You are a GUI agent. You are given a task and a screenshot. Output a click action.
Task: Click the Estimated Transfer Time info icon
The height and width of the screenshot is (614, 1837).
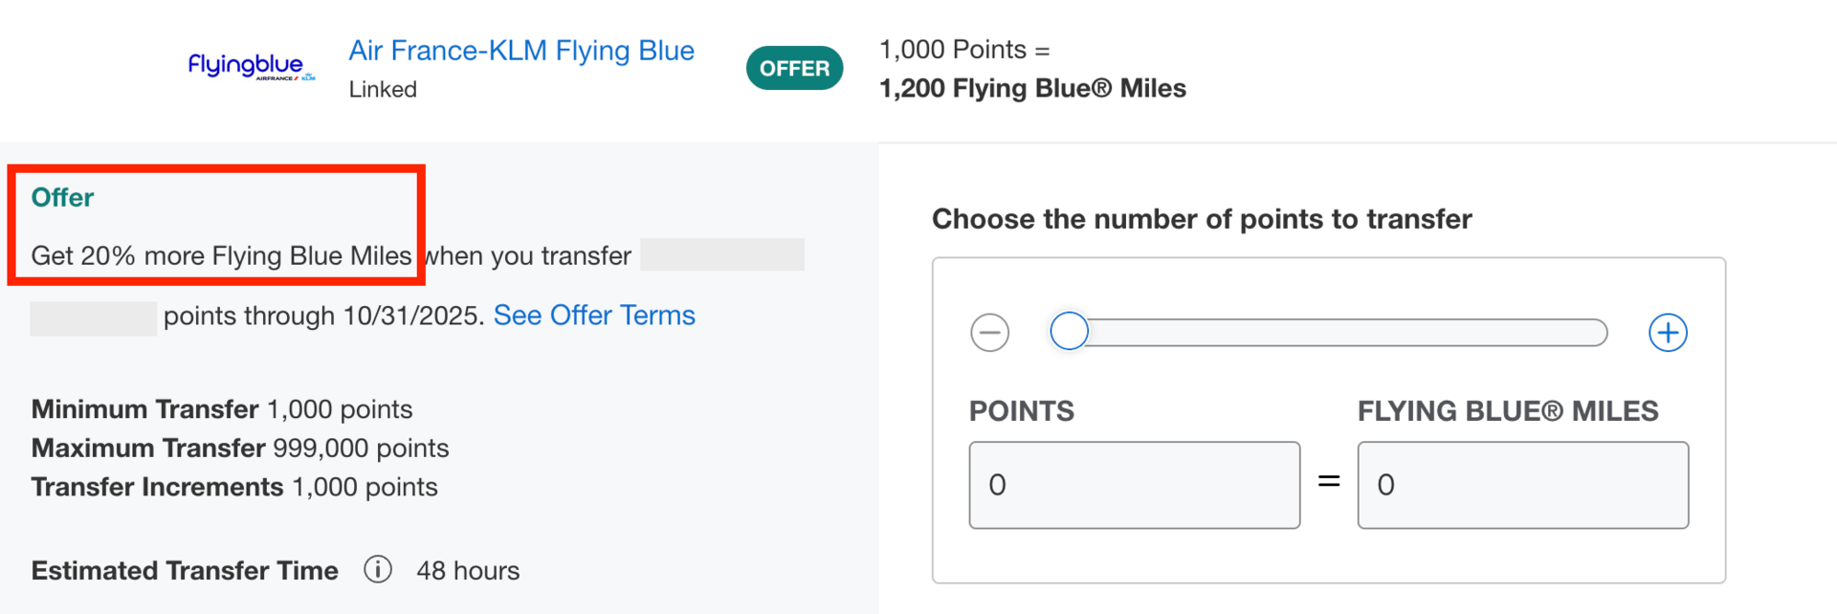click(x=378, y=570)
